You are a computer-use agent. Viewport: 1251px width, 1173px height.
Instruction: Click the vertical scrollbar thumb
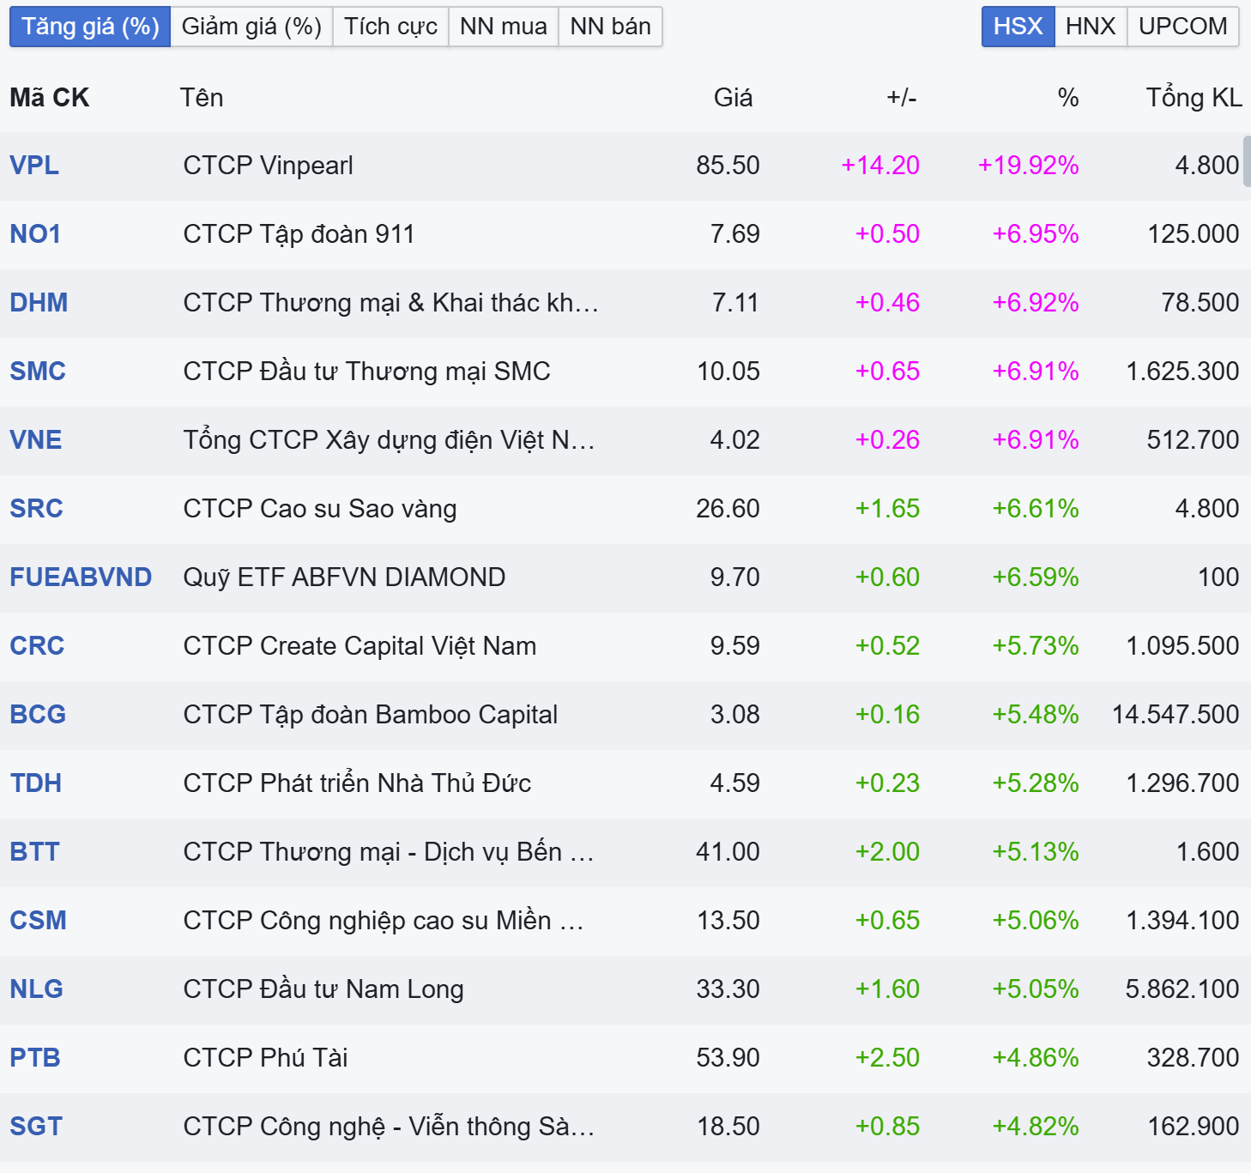pyautogui.click(x=1247, y=161)
